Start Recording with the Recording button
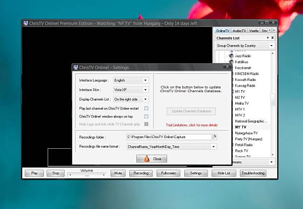The width and height of the screenshot is (303, 209). 141,173
